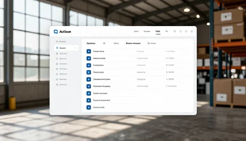Click the blue icon of the last list row
Viewport: 246px width, 141px height.
tap(89, 107)
